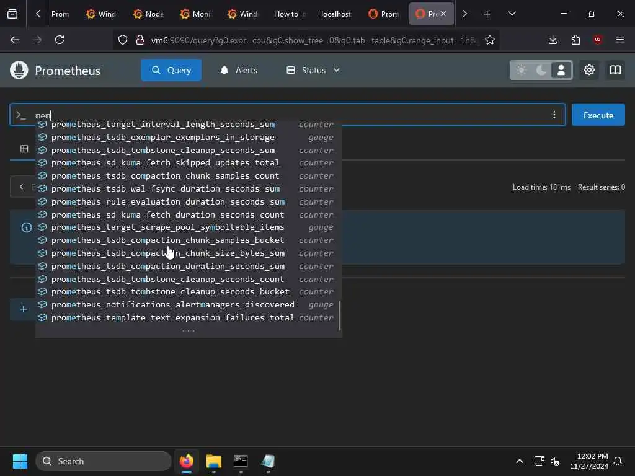Image resolution: width=635 pixels, height=476 pixels.
Task: Click the connection lock icon
Action: tap(140, 40)
